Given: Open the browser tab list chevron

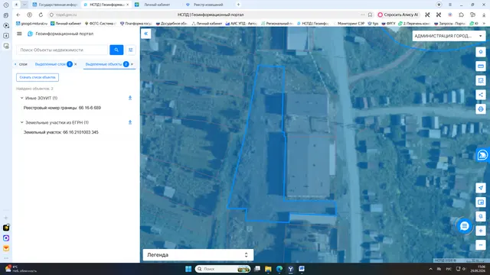Looking at the screenshot, I should [24, 5].
